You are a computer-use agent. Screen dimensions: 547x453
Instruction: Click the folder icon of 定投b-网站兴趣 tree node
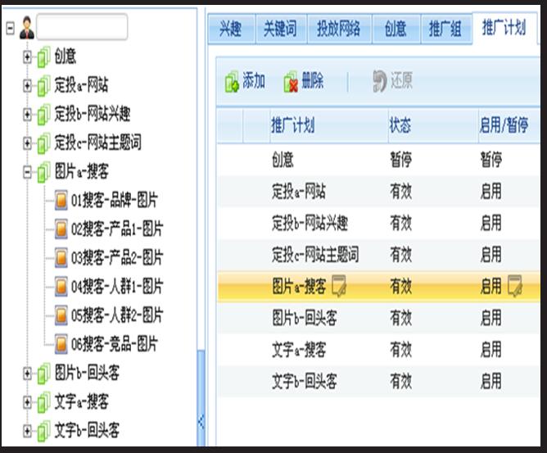(43, 115)
